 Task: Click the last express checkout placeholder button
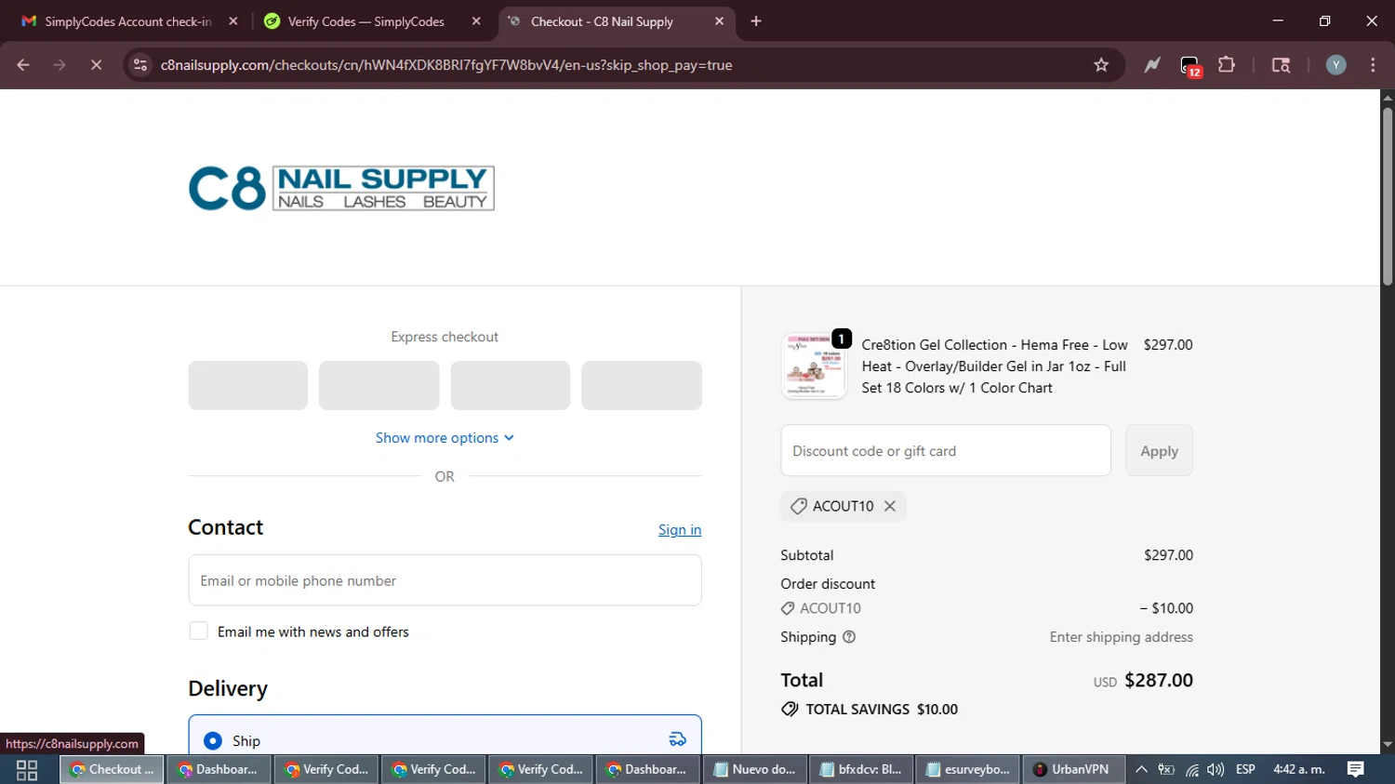coord(642,385)
